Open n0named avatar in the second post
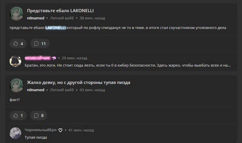 [x=17, y=85]
